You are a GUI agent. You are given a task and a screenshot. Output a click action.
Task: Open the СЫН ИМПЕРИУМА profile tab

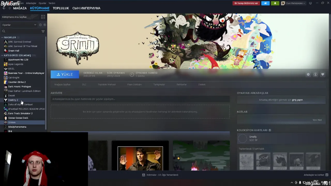pos(86,8)
